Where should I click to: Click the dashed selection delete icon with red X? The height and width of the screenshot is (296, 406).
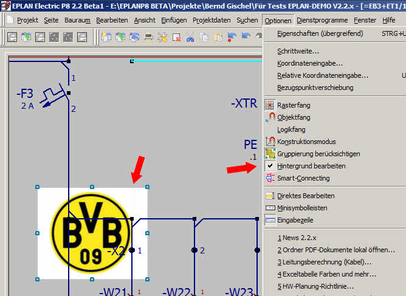click(x=176, y=37)
